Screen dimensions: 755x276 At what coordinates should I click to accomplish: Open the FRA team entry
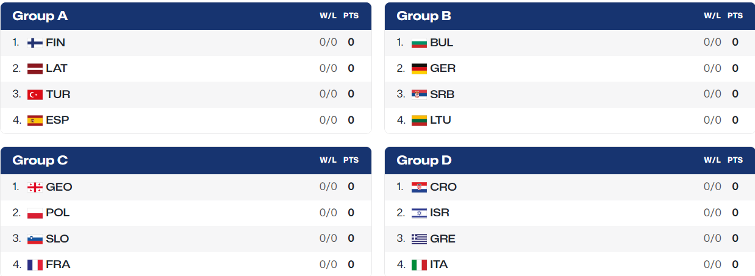coord(58,264)
